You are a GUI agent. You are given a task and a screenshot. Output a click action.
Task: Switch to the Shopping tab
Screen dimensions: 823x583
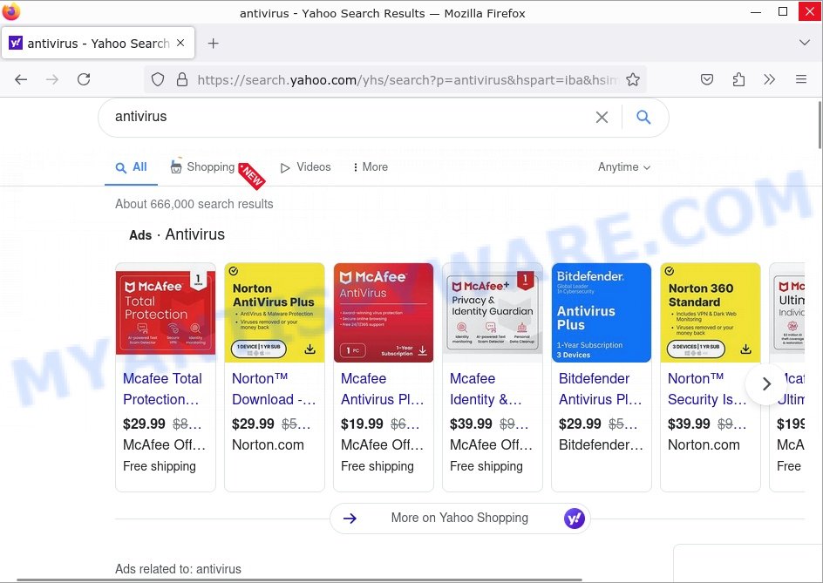coord(202,167)
